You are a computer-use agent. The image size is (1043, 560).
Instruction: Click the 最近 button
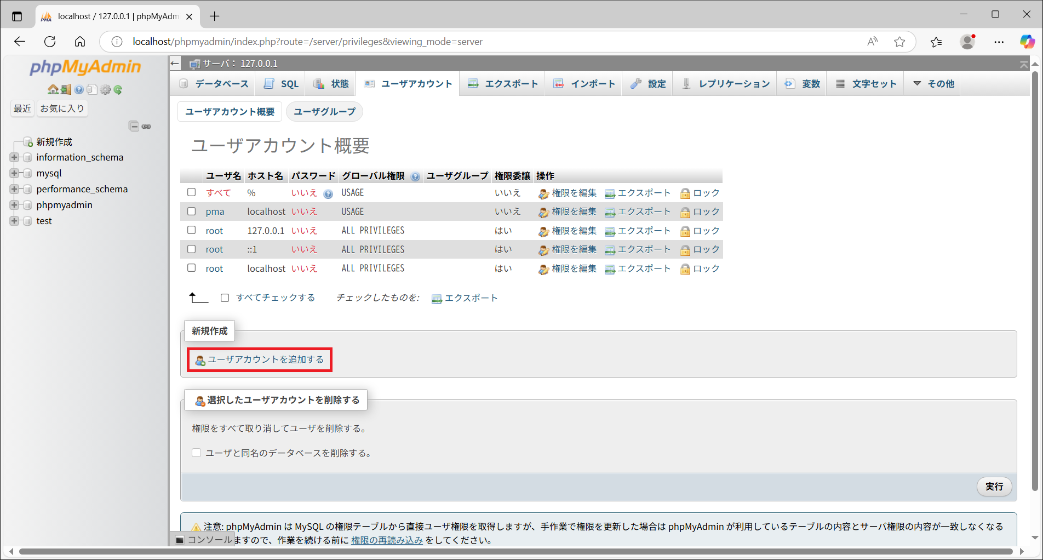pyautogui.click(x=22, y=108)
